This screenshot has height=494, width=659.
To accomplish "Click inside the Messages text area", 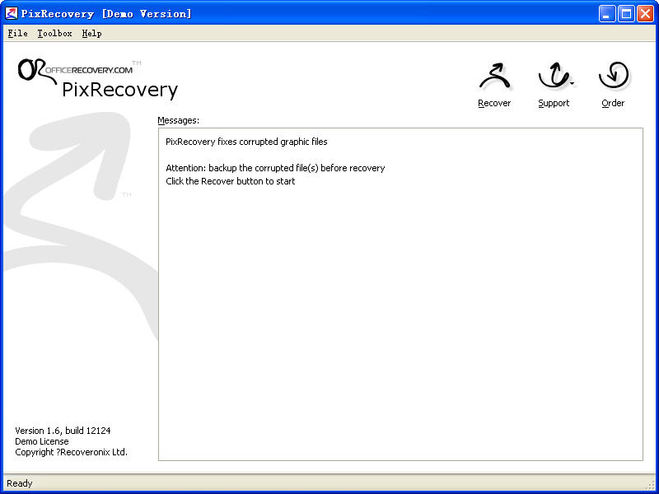I will pos(400,313).
